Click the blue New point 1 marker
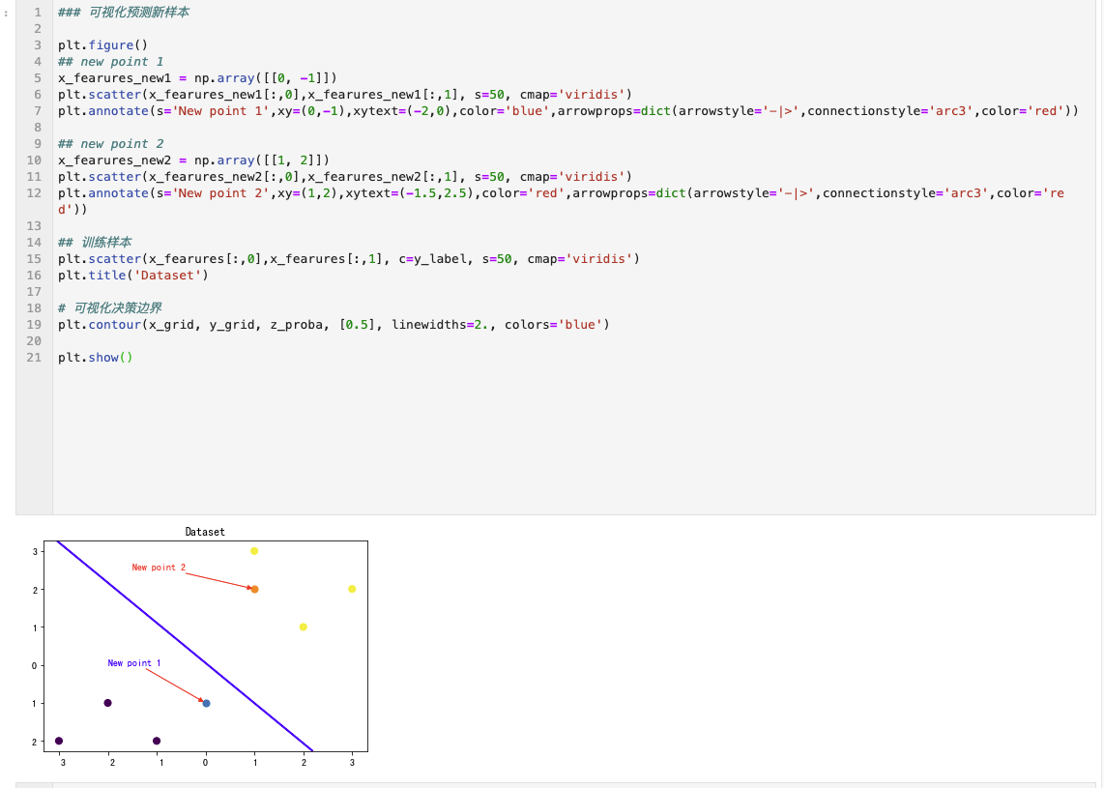1104x788 pixels. coord(206,703)
